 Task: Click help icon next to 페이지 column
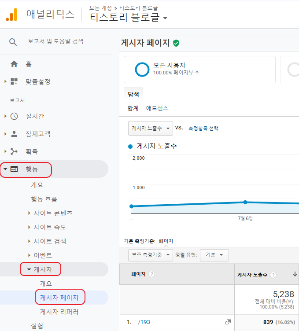[151, 274]
